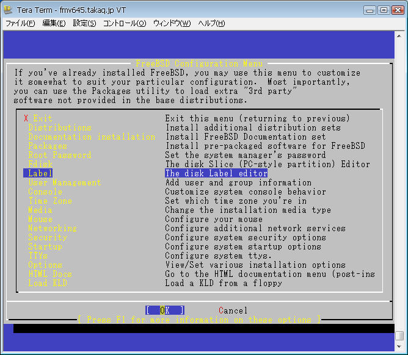Select the Root Password entry

click(60, 155)
